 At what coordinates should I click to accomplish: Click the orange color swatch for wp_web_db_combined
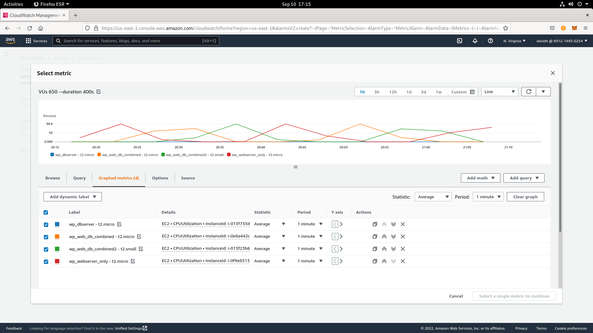(57, 236)
